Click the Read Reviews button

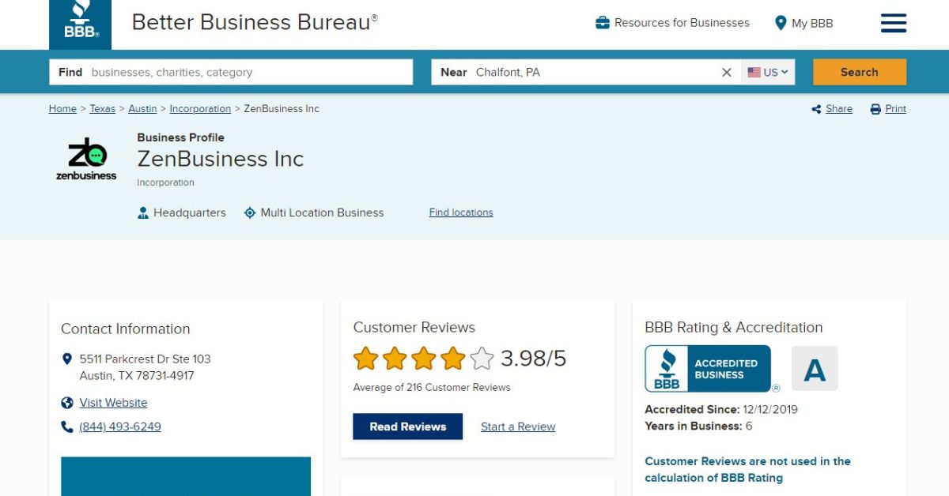click(407, 426)
